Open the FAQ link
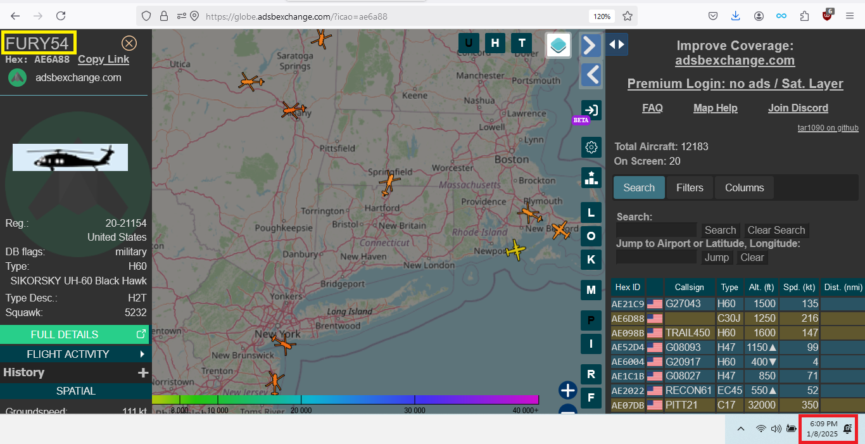 click(652, 108)
